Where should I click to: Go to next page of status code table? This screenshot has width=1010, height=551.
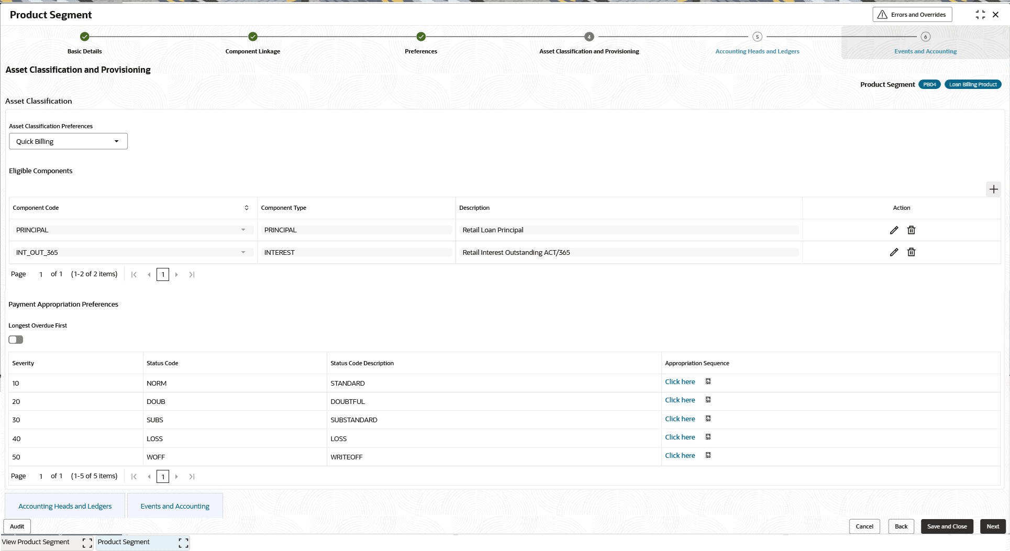pos(176,476)
